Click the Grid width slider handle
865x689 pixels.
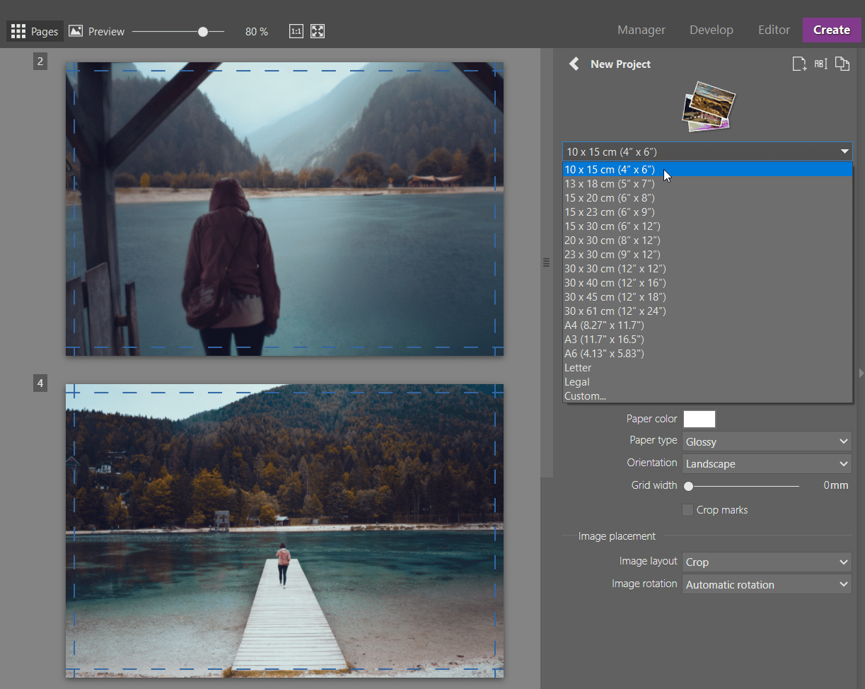click(x=688, y=486)
